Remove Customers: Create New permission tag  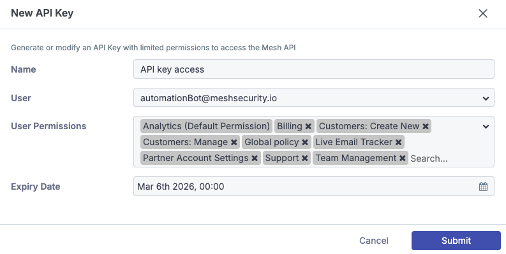tap(426, 126)
